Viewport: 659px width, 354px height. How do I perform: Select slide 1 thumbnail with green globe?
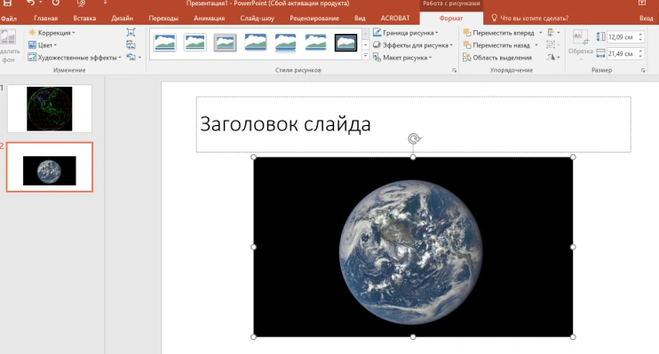(50, 109)
